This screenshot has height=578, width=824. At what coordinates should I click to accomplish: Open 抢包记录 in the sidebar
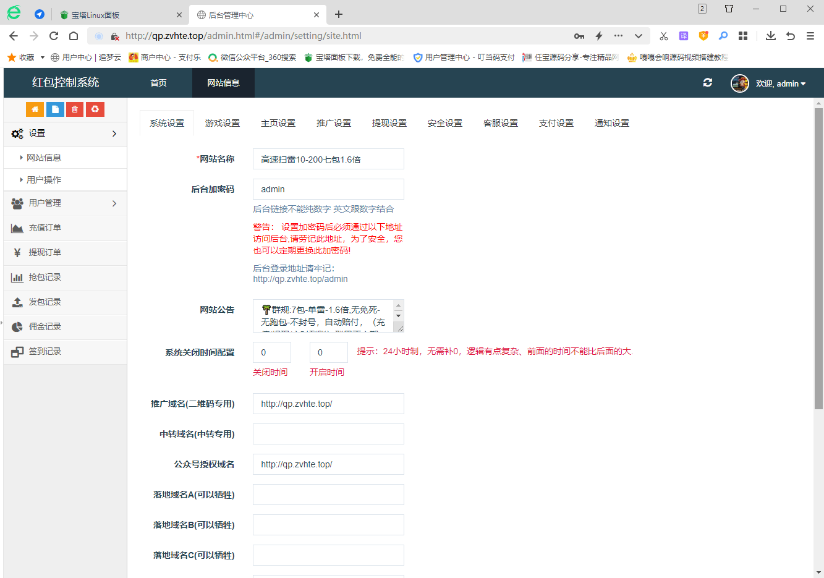45,277
